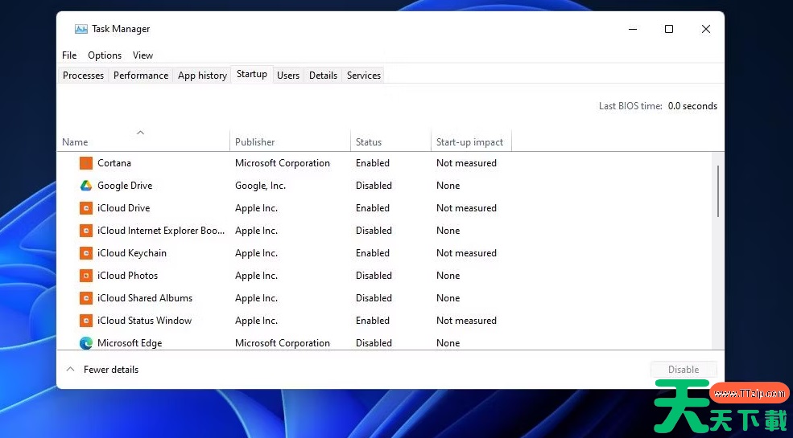Click Cortana's Not measured impact cell
This screenshot has width=793, height=438.
(x=466, y=163)
